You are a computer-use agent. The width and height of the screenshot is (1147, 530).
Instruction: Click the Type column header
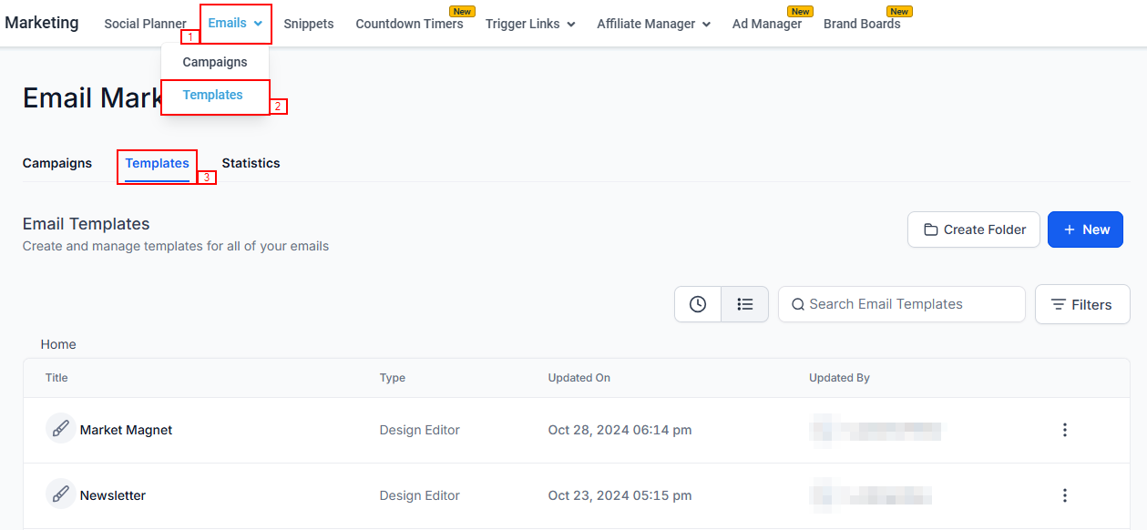(x=393, y=377)
